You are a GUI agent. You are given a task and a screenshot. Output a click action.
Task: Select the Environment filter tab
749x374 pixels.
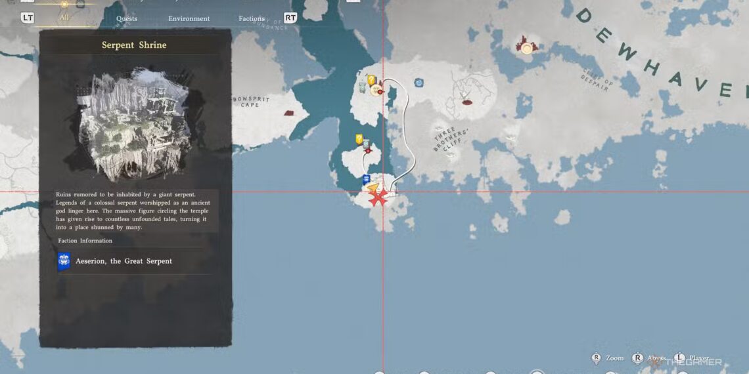pos(189,18)
